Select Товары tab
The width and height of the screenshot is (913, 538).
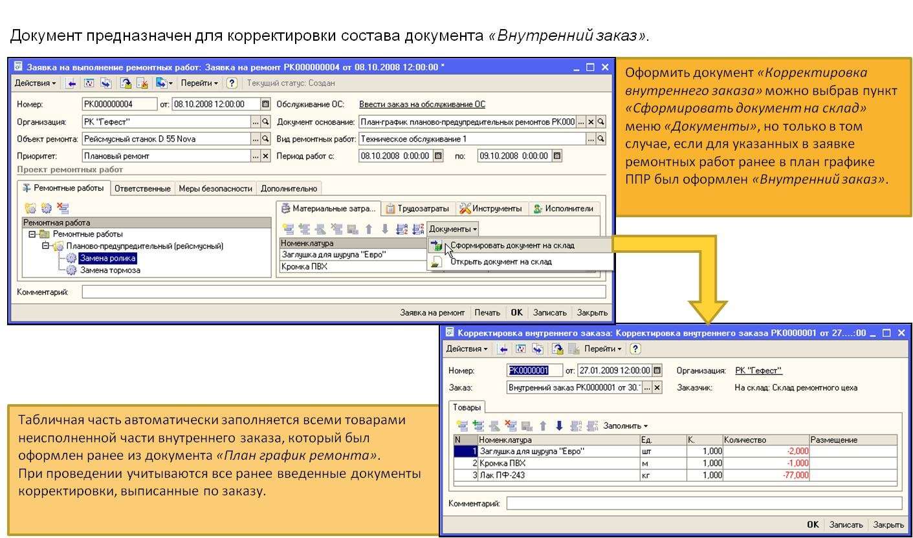(466, 407)
